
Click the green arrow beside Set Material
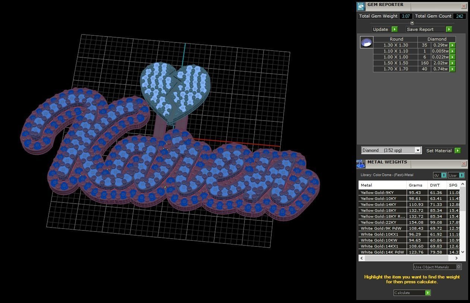coord(458,150)
